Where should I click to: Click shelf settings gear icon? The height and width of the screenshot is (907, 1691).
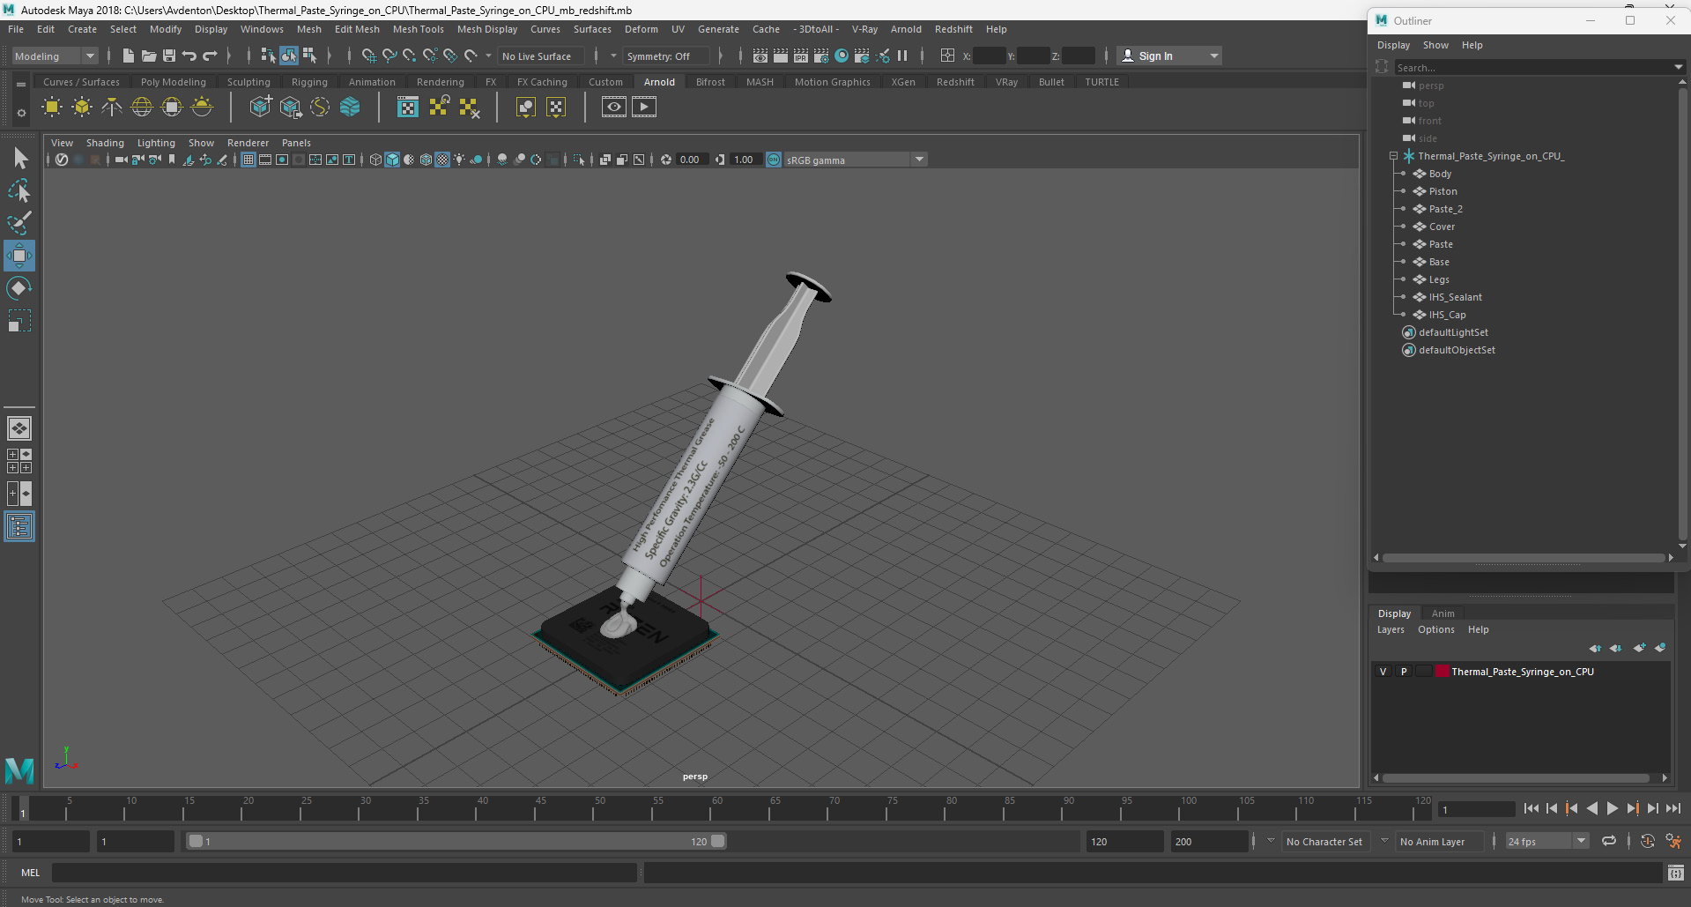click(x=21, y=114)
